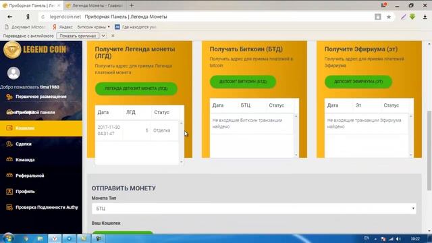Click the Кошелек wallet icon

click(x=9, y=128)
